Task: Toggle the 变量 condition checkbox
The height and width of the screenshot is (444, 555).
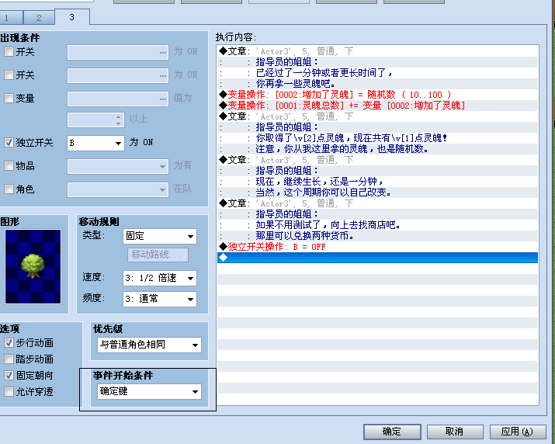Action: (x=9, y=98)
